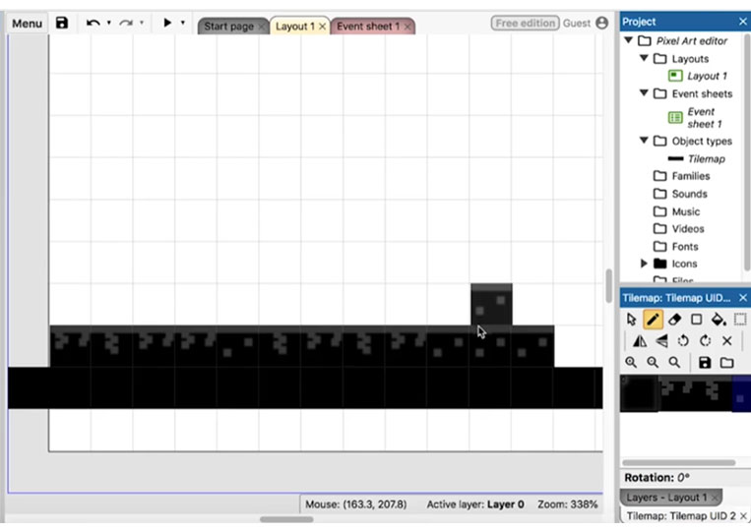Close the Layout 1 tab
Viewport: 751px width, 532px height.
coord(322,27)
